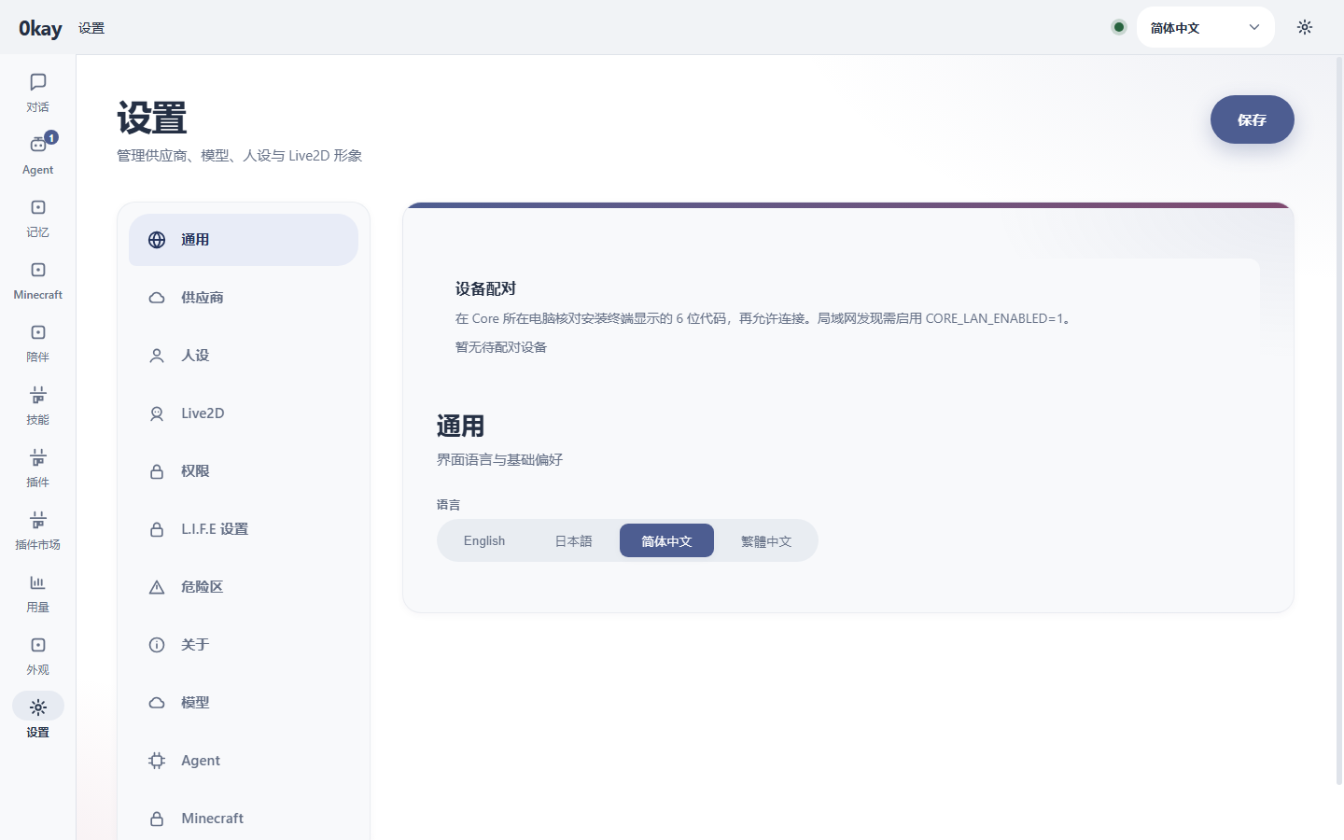The height and width of the screenshot is (840, 1344).
Task: Toggle theme with sun icon top right
Action: coord(1305,27)
